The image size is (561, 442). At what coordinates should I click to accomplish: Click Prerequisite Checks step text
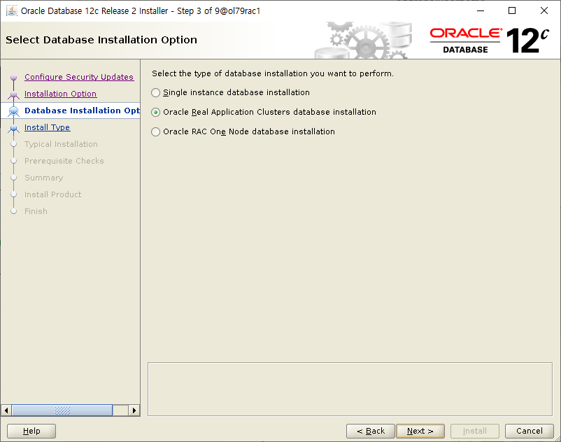coord(64,161)
